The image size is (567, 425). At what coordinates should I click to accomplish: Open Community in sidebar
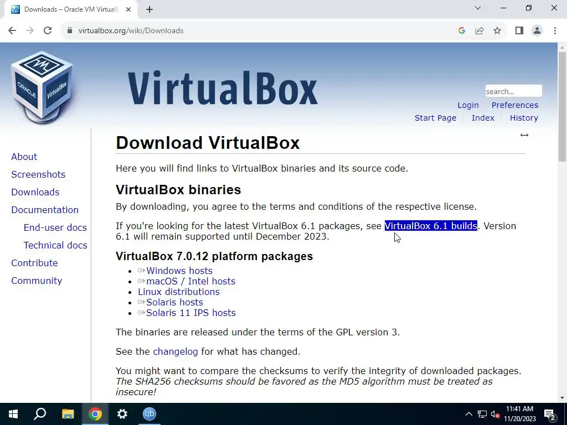point(37,281)
